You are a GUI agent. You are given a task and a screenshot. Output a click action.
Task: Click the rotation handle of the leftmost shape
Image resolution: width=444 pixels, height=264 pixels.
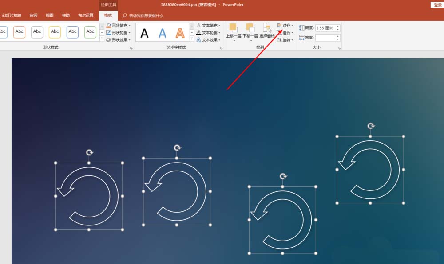point(90,152)
